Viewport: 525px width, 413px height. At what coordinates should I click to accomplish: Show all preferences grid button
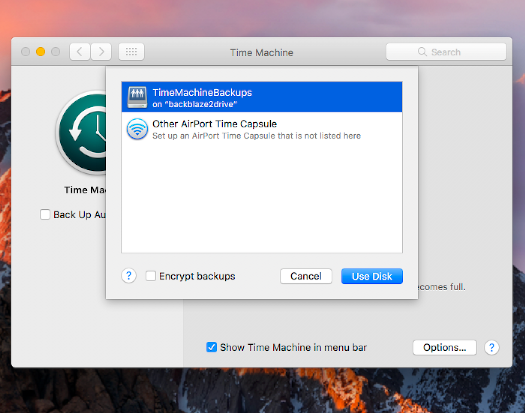click(131, 52)
